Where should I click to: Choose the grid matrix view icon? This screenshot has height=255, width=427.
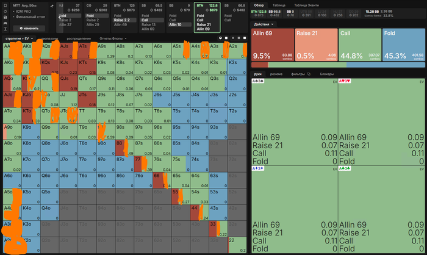pos(239,38)
